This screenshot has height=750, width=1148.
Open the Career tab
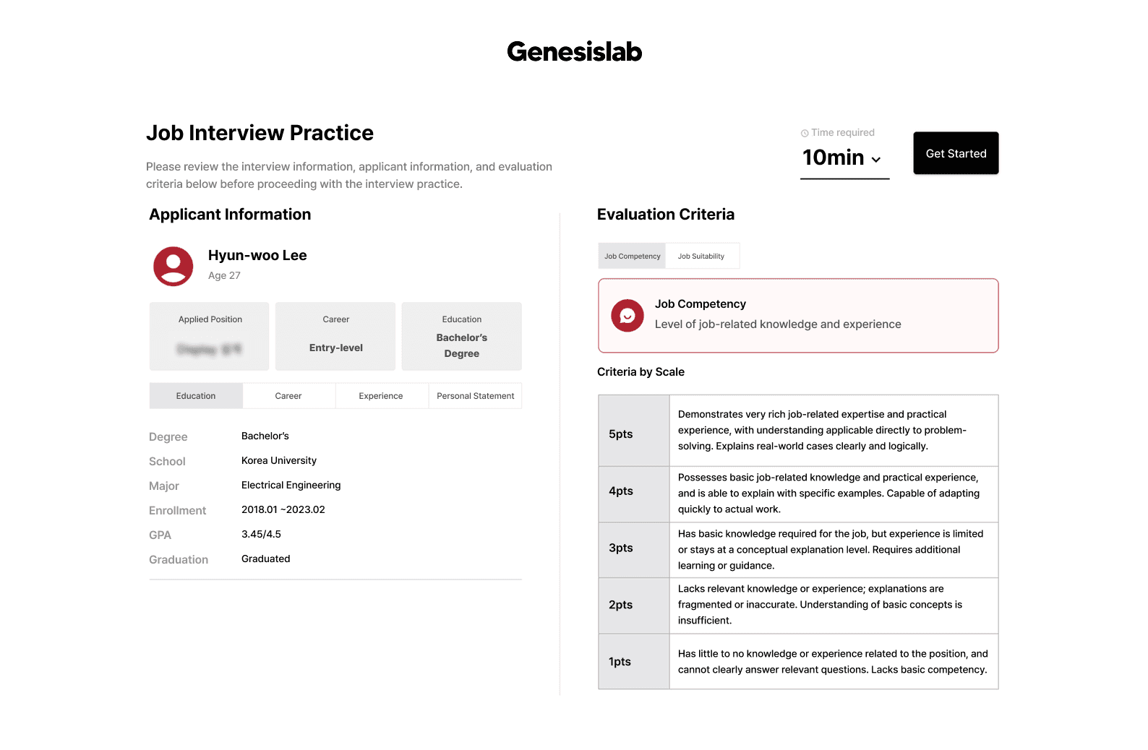pos(288,396)
